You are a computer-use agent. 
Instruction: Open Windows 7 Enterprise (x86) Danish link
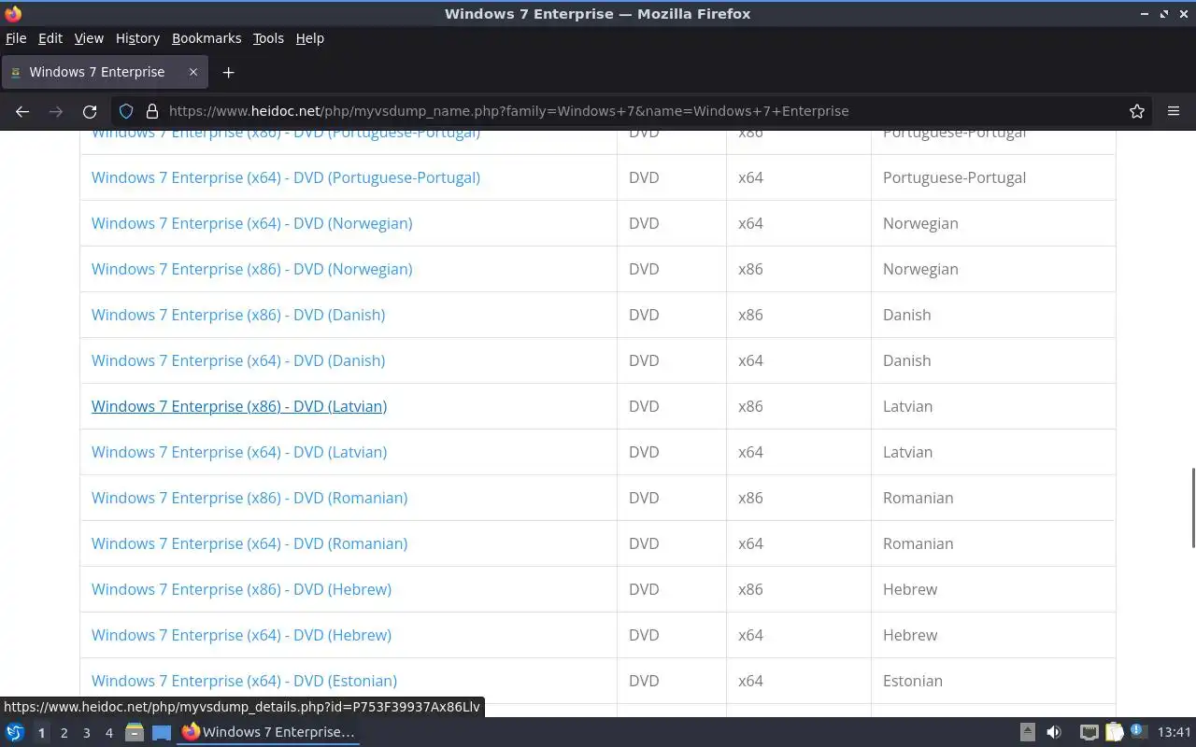pyautogui.click(x=238, y=315)
